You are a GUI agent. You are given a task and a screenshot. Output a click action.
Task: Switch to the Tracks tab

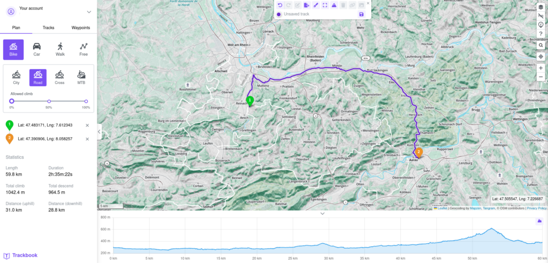tap(48, 28)
